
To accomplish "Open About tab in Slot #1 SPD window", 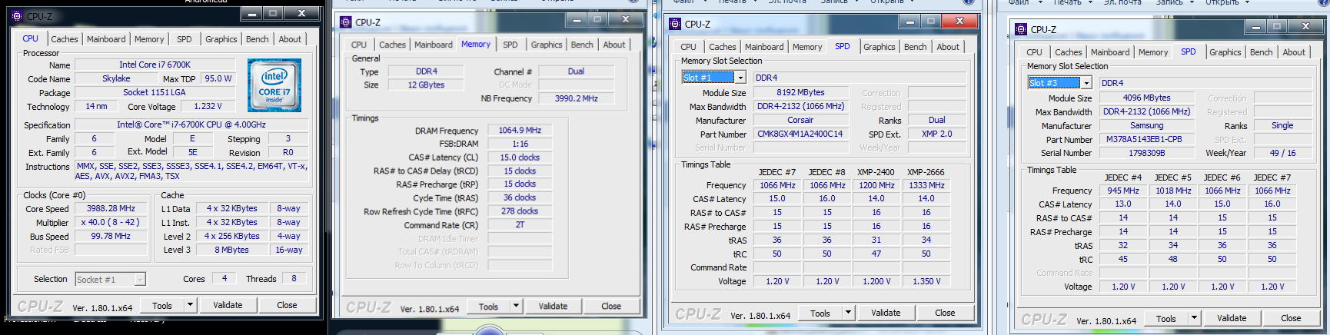I will (x=948, y=47).
